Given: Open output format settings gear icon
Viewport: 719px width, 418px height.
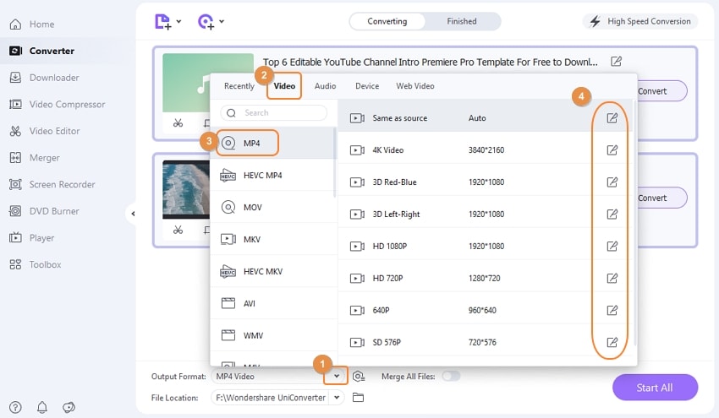Looking at the screenshot, I should click(x=359, y=377).
